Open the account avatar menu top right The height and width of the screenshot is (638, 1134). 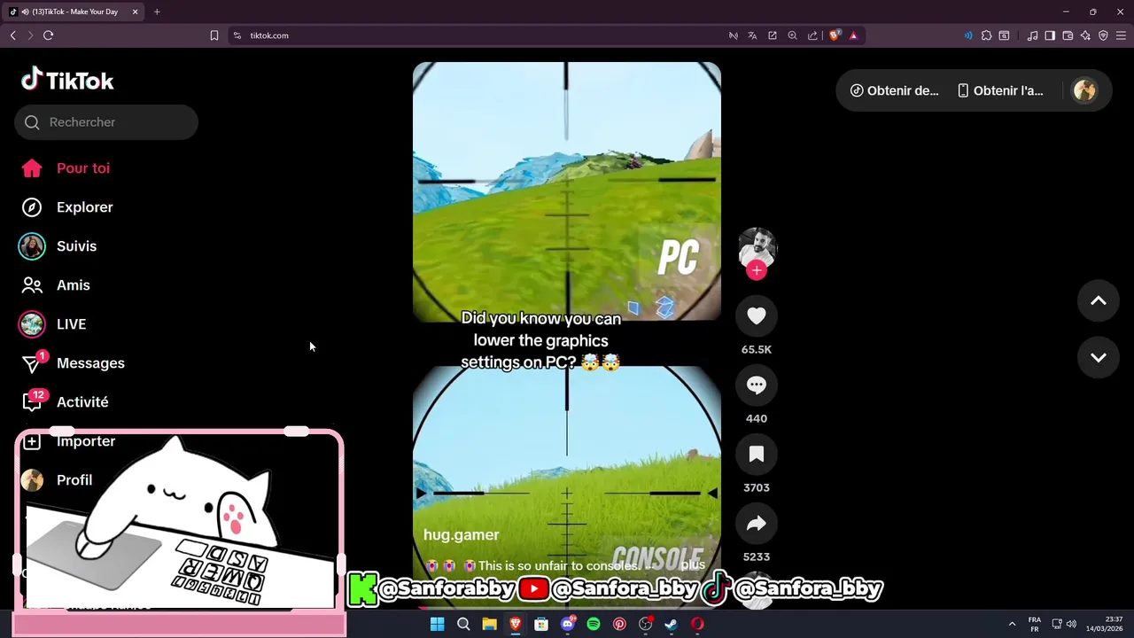pyautogui.click(x=1084, y=90)
